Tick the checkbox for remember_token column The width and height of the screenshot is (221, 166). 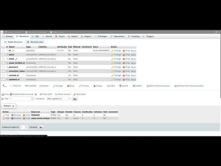point(3,71)
